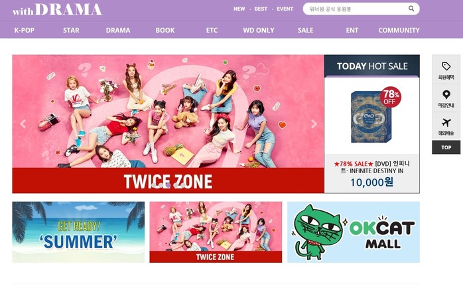Open store location pin icon
The image size is (463, 286).
click(x=446, y=94)
